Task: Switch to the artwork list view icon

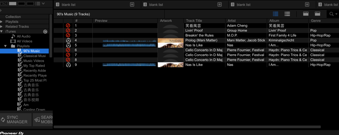Action: [x=287, y=14]
